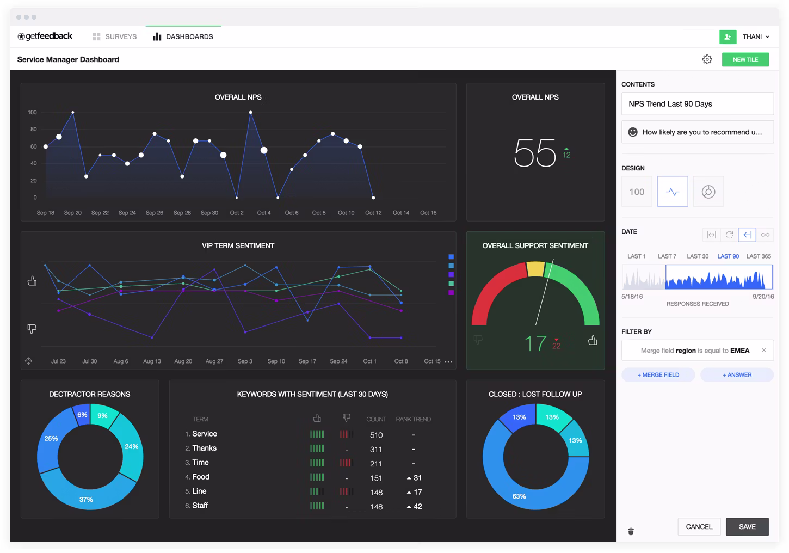Click thumbs up icon on support sentiment gauge
The width and height of the screenshot is (789, 553).
(593, 340)
